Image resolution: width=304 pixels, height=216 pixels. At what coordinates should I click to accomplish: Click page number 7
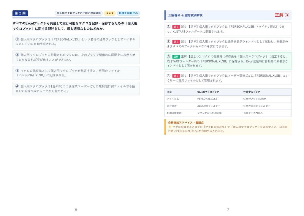(x=228, y=209)
